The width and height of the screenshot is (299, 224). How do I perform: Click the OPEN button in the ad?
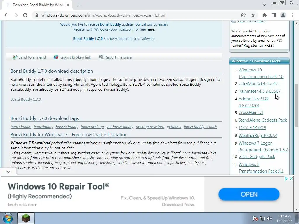[x=249, y=194]
